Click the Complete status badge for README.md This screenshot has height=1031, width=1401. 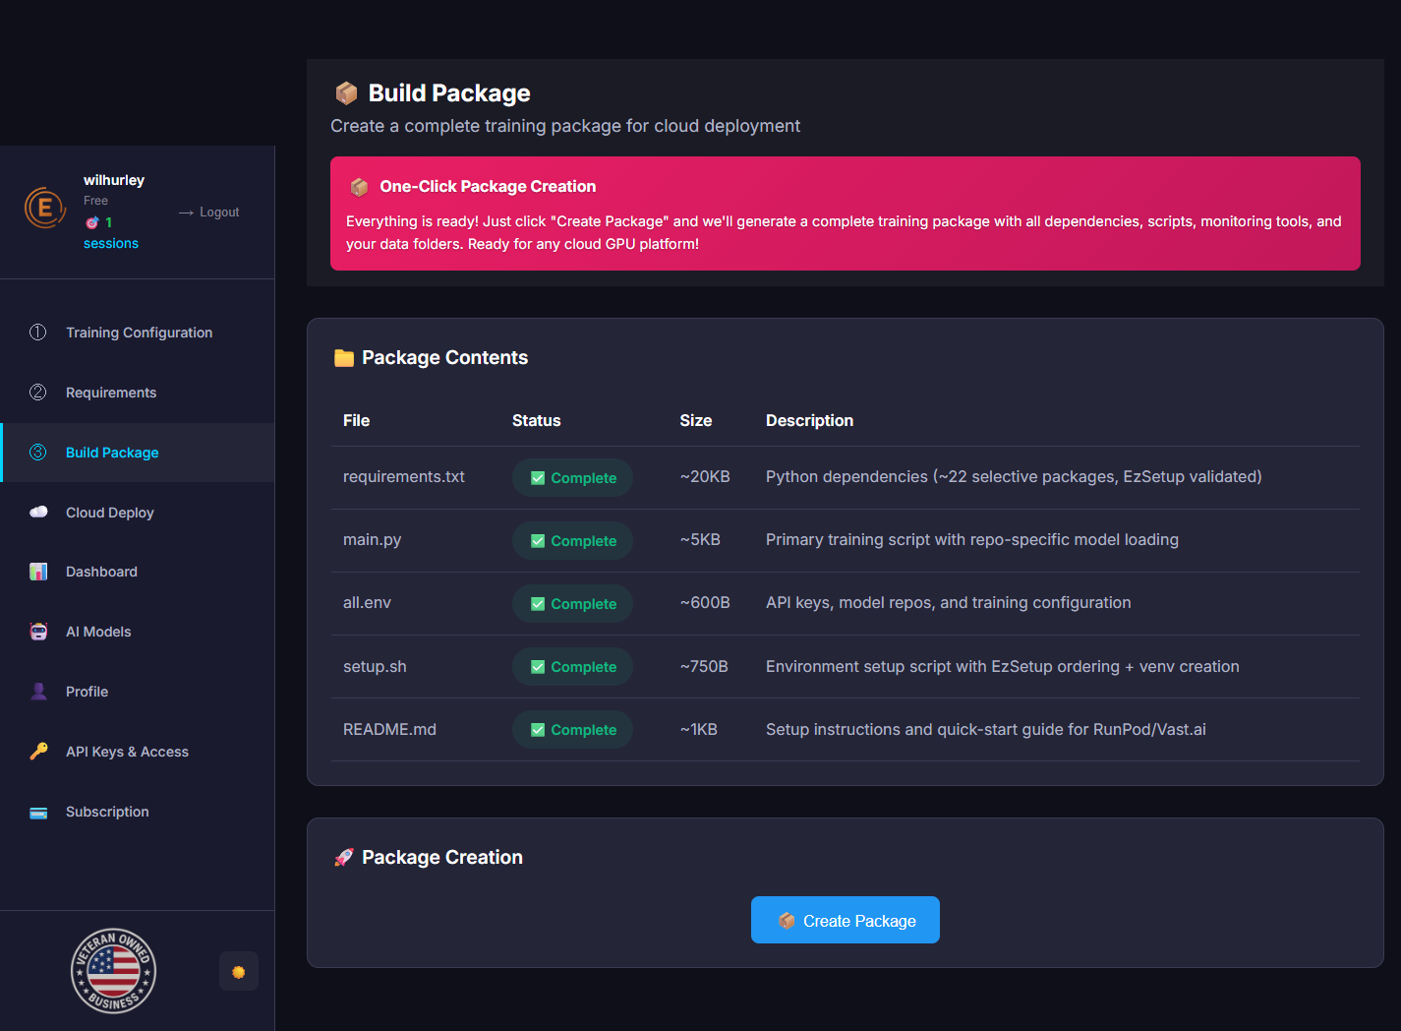[572, 730]
